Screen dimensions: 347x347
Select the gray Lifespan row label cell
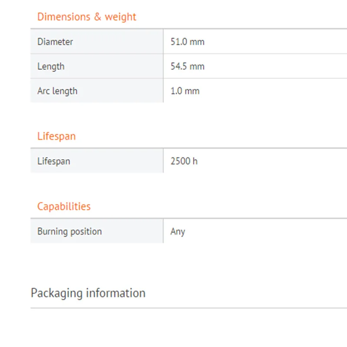[x=54, y=161]
